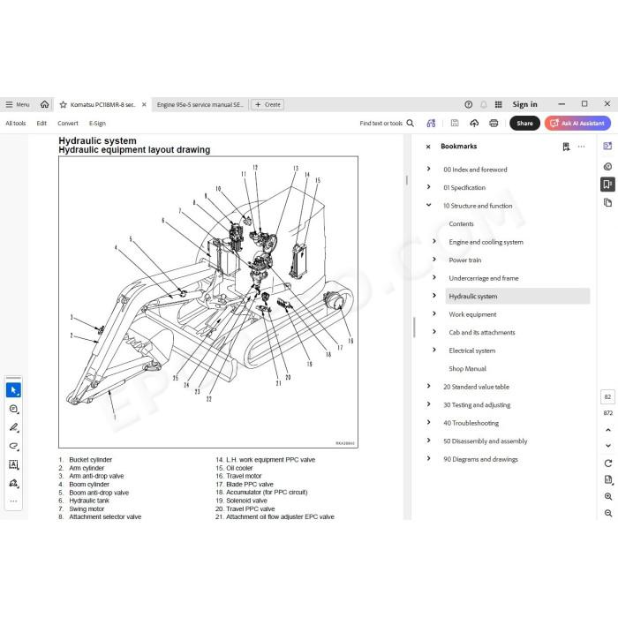Click the Share button
Viewport: 618px width, 618px height.
[x=524, y=124]
